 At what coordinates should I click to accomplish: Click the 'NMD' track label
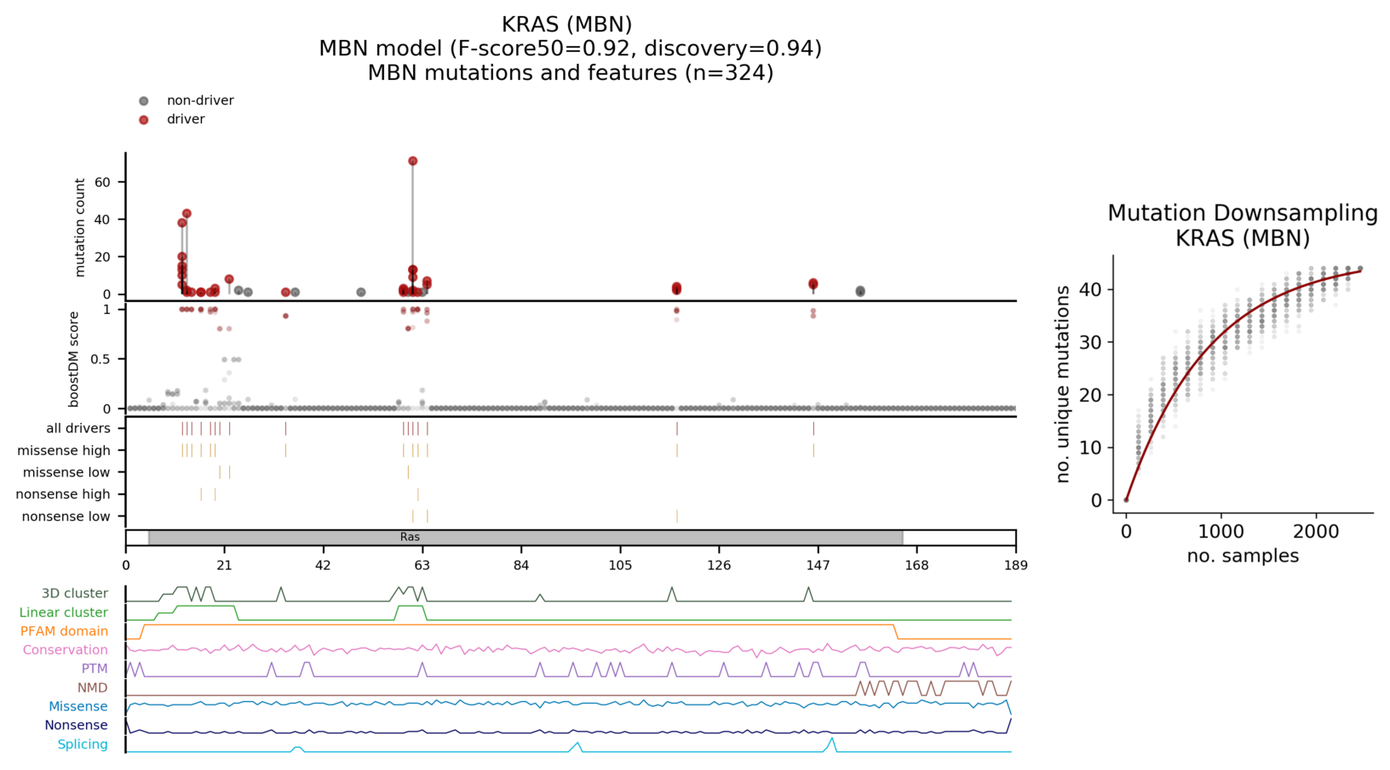(92, 687)
